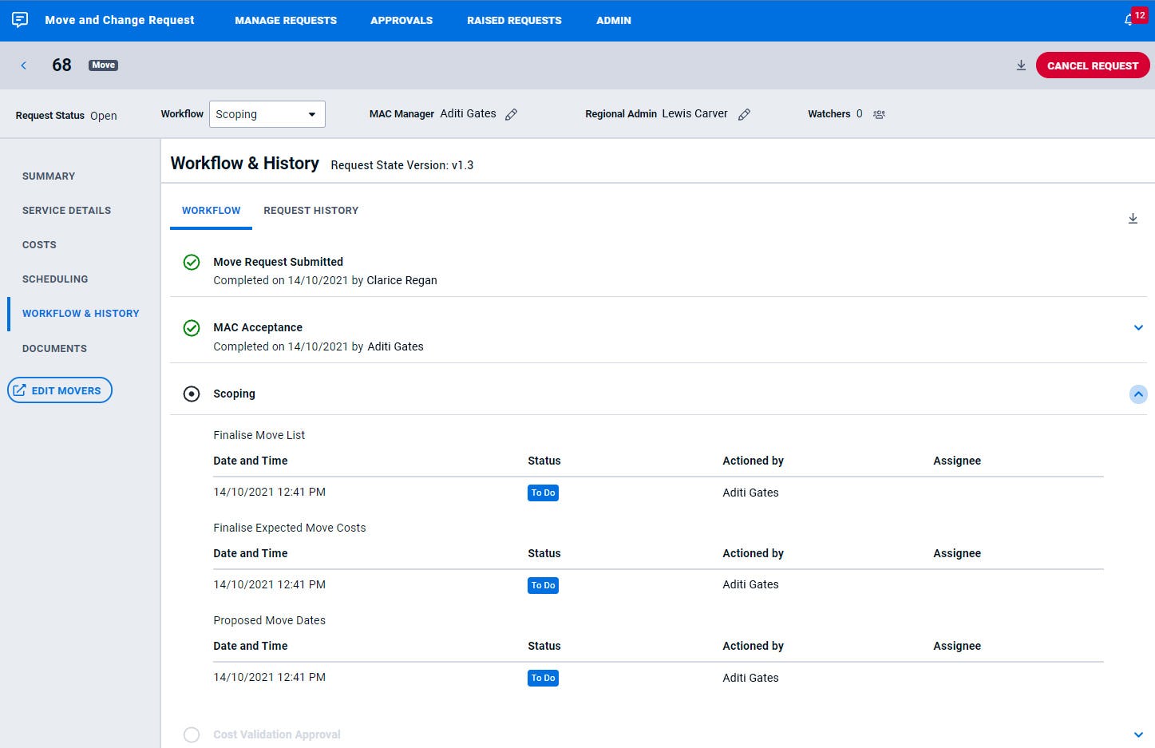The image size is (1155, 748).
Task: Open Edit Movers
Action: click(x=59, y=390)
